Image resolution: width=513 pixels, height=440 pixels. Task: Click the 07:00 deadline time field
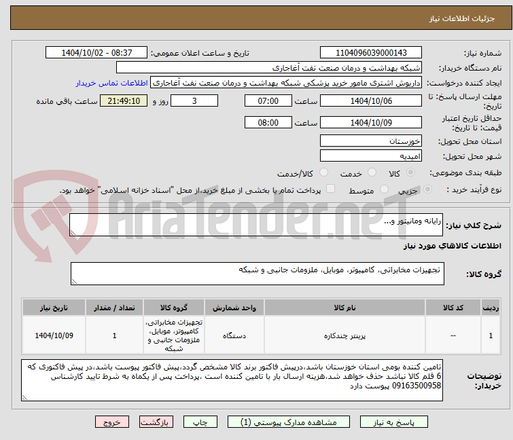[x=268, y=100]
